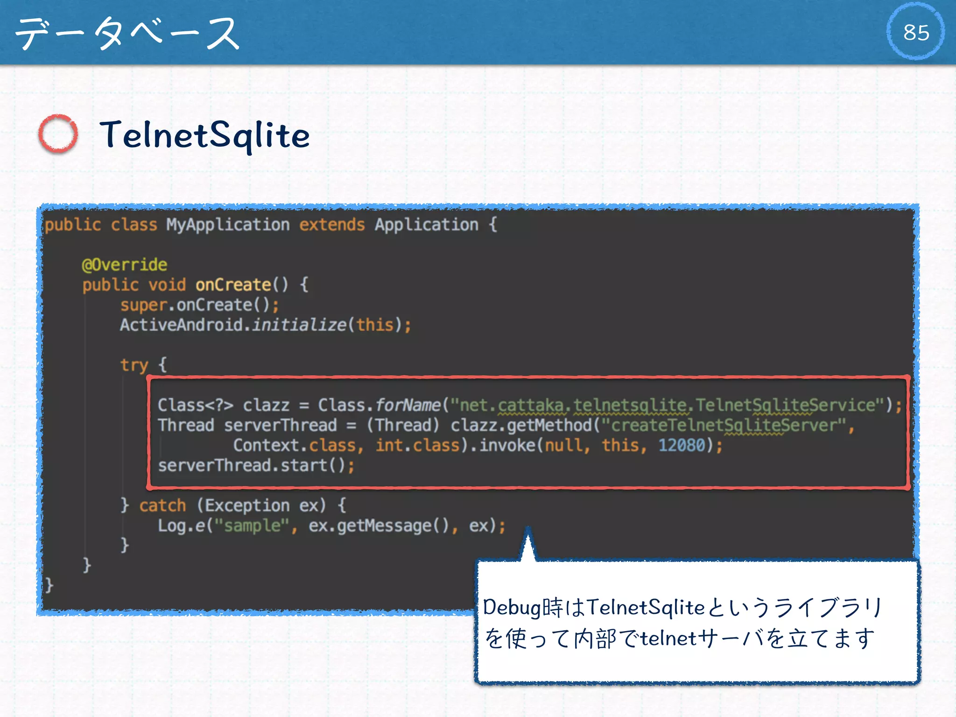
Task: Click the ActiveAndroid.initialize call line
Action: pyautogui.click(x=265, y=325)
